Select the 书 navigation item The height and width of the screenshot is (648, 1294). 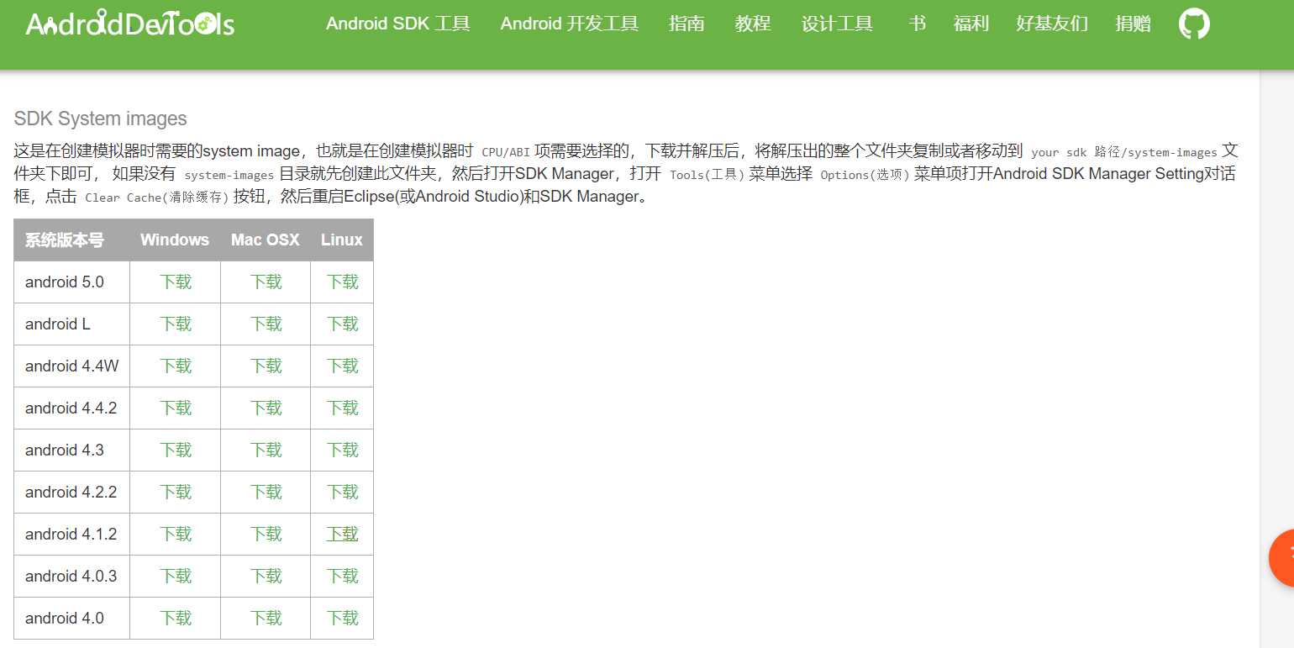(918, 24)
